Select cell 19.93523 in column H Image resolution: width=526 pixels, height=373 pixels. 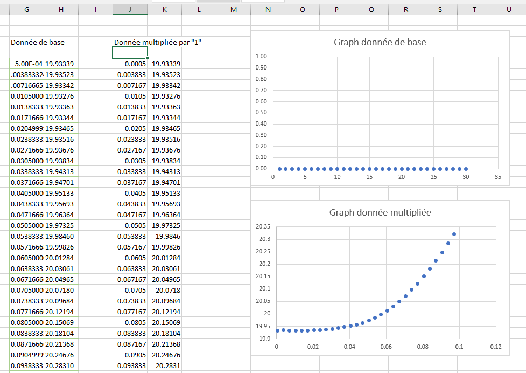click(x=61, y=74)
